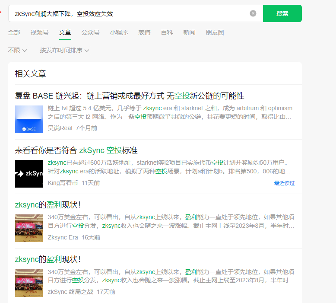
Task: Open the 百科 tab
Action: [x=167, y=32]
